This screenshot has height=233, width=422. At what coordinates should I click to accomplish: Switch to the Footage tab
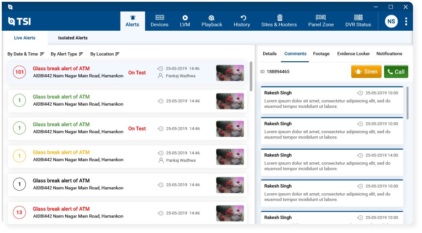(x=321, y=54)
